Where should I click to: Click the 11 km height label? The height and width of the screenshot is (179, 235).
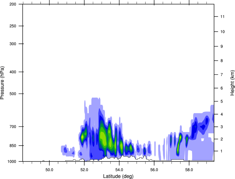click(223, 17)
